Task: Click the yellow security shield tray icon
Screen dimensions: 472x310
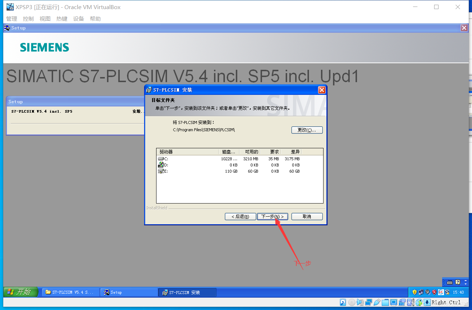Action: [x=415, y=292]
